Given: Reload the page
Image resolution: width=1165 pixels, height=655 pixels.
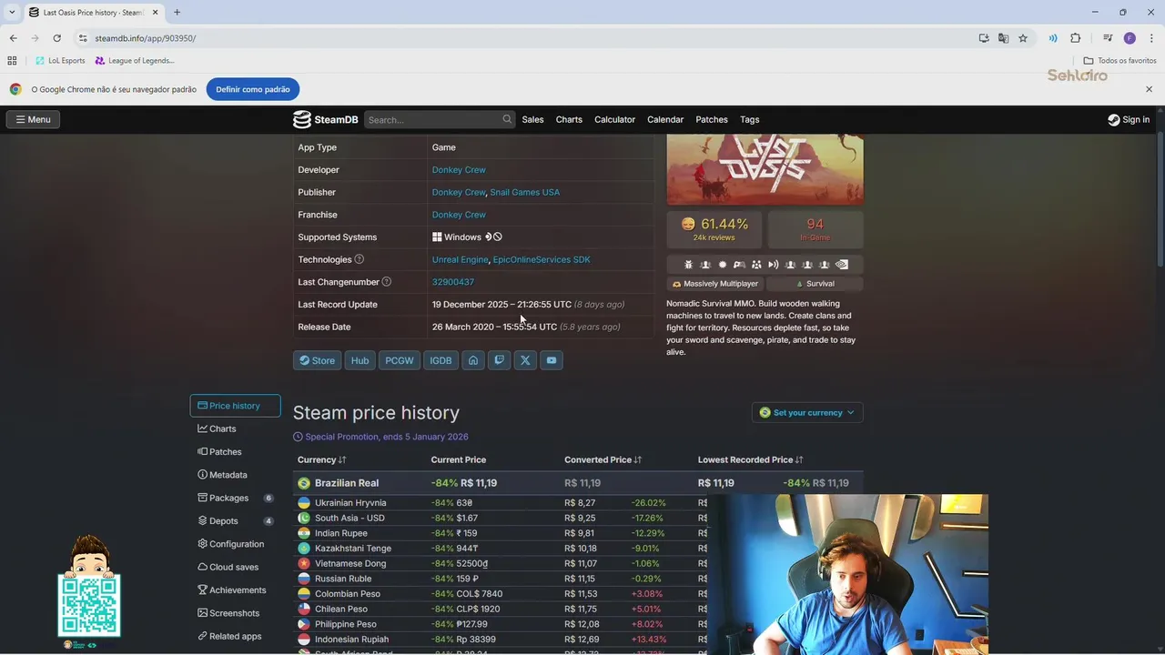Looking at the screenshot, I should (x=56, y=38).
